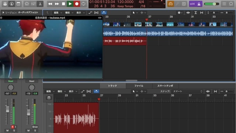Toggle Catch Playhead in audio editor toolbar
236x133 pixels.
point(96,91)
